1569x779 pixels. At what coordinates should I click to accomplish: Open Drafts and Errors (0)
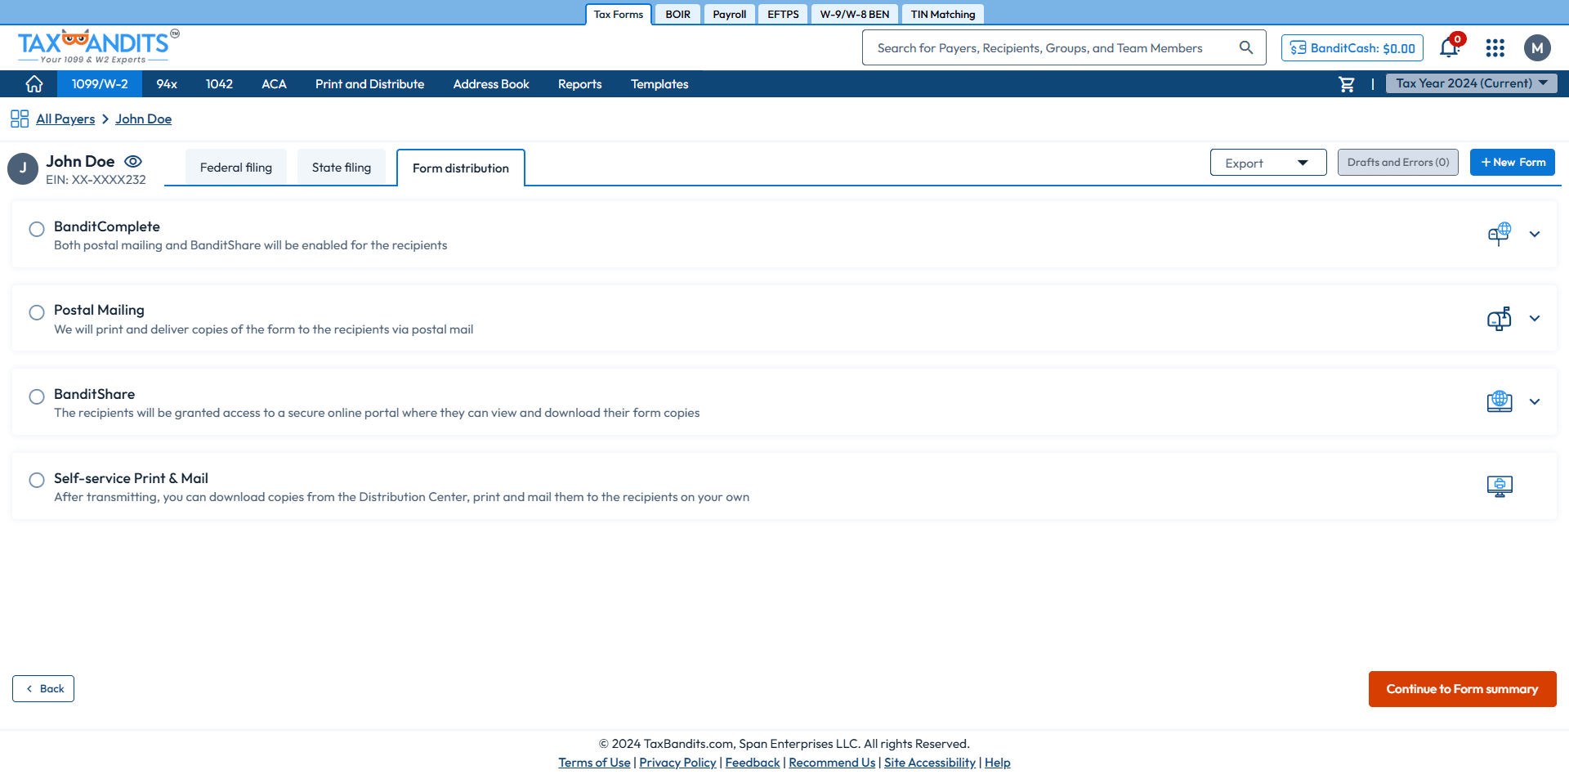coord(1398,163)
